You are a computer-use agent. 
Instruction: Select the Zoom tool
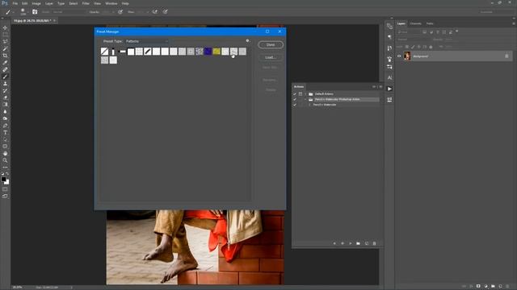pos(5,160)
